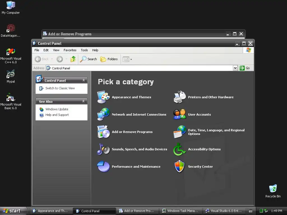This screenshot has width=287, height=215.
Task: Click the Search magnifier toolbar button
Action: 88,59
